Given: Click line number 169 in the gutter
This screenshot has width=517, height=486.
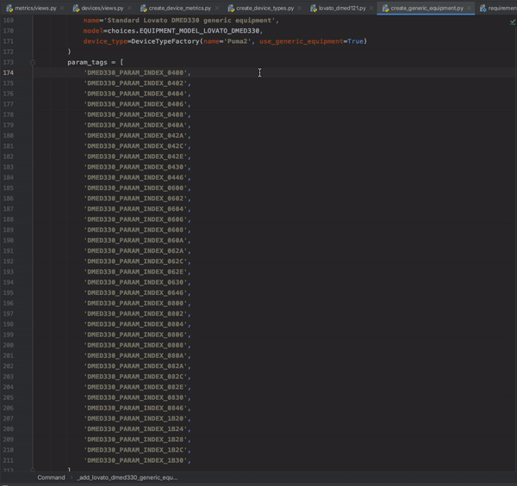Looking at the screenshot, I should pos(9,21).
